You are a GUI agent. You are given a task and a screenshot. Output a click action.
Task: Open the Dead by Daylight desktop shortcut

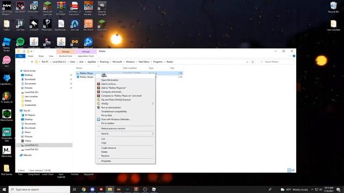[102, 9]
